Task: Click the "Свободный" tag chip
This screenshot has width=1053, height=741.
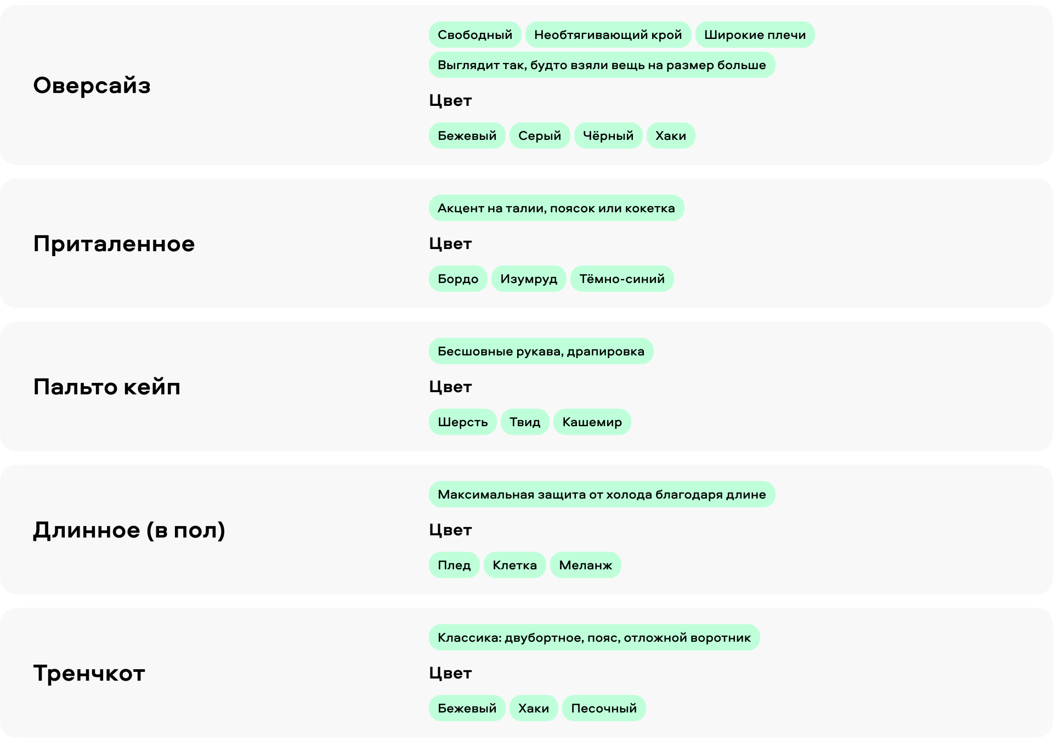Action: click(474, 35)
